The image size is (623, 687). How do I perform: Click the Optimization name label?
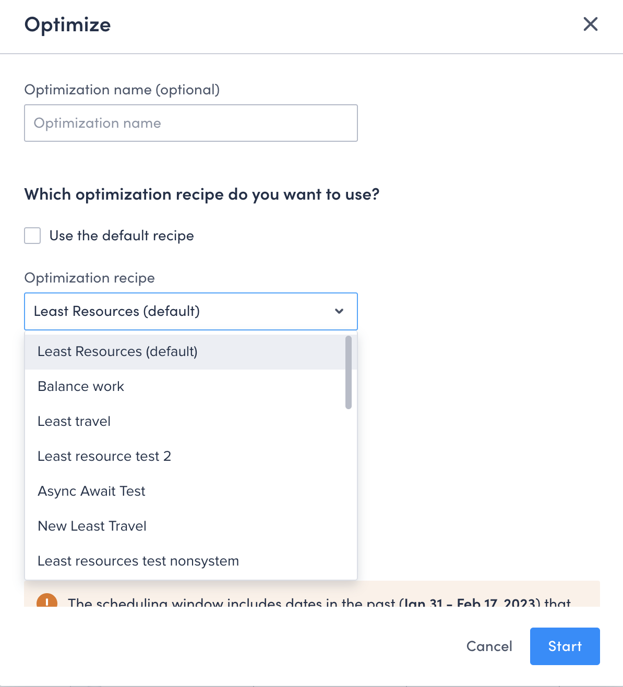click(122, 90)
